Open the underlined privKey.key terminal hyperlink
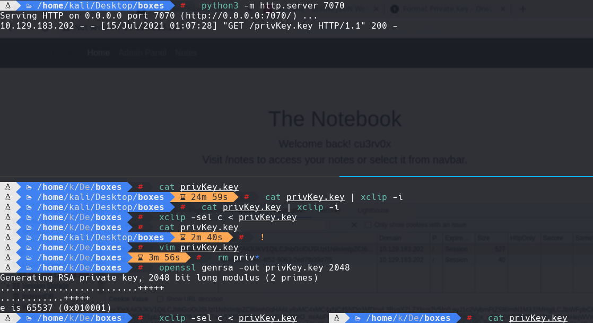593x323 pixels. 210,187
